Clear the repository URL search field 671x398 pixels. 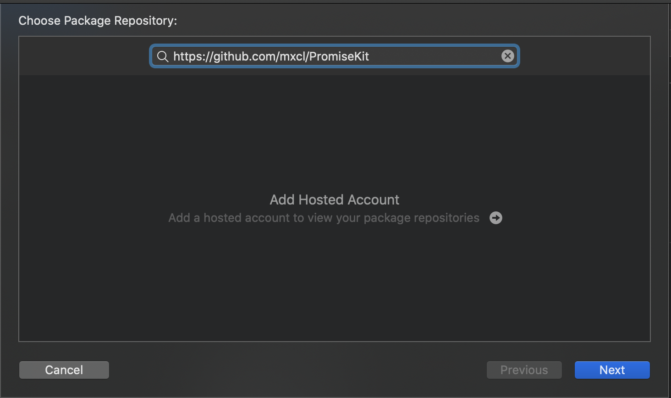[507, 56]
